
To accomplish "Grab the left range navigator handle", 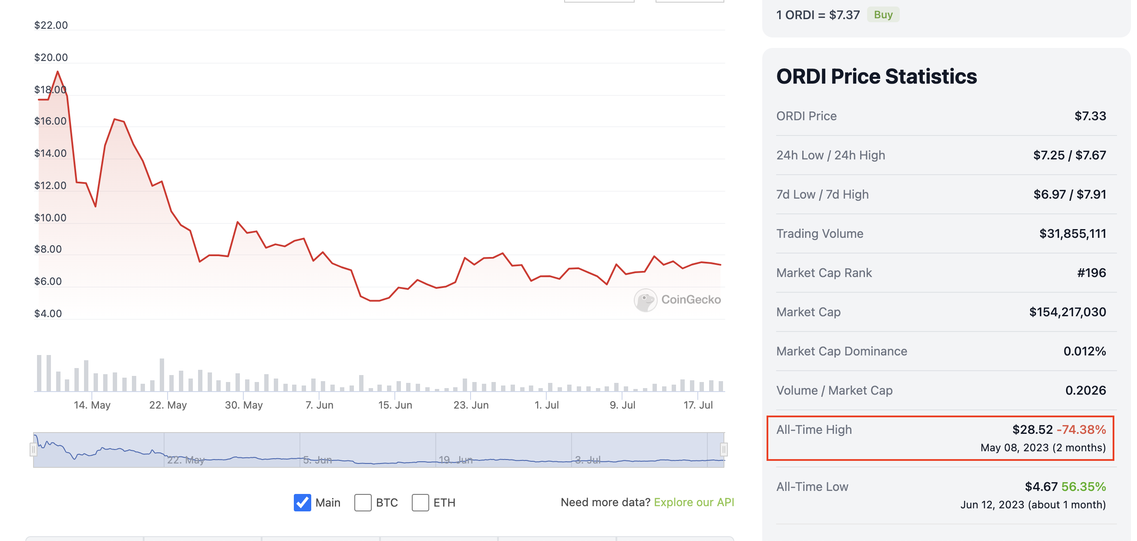I will [33, 450].
